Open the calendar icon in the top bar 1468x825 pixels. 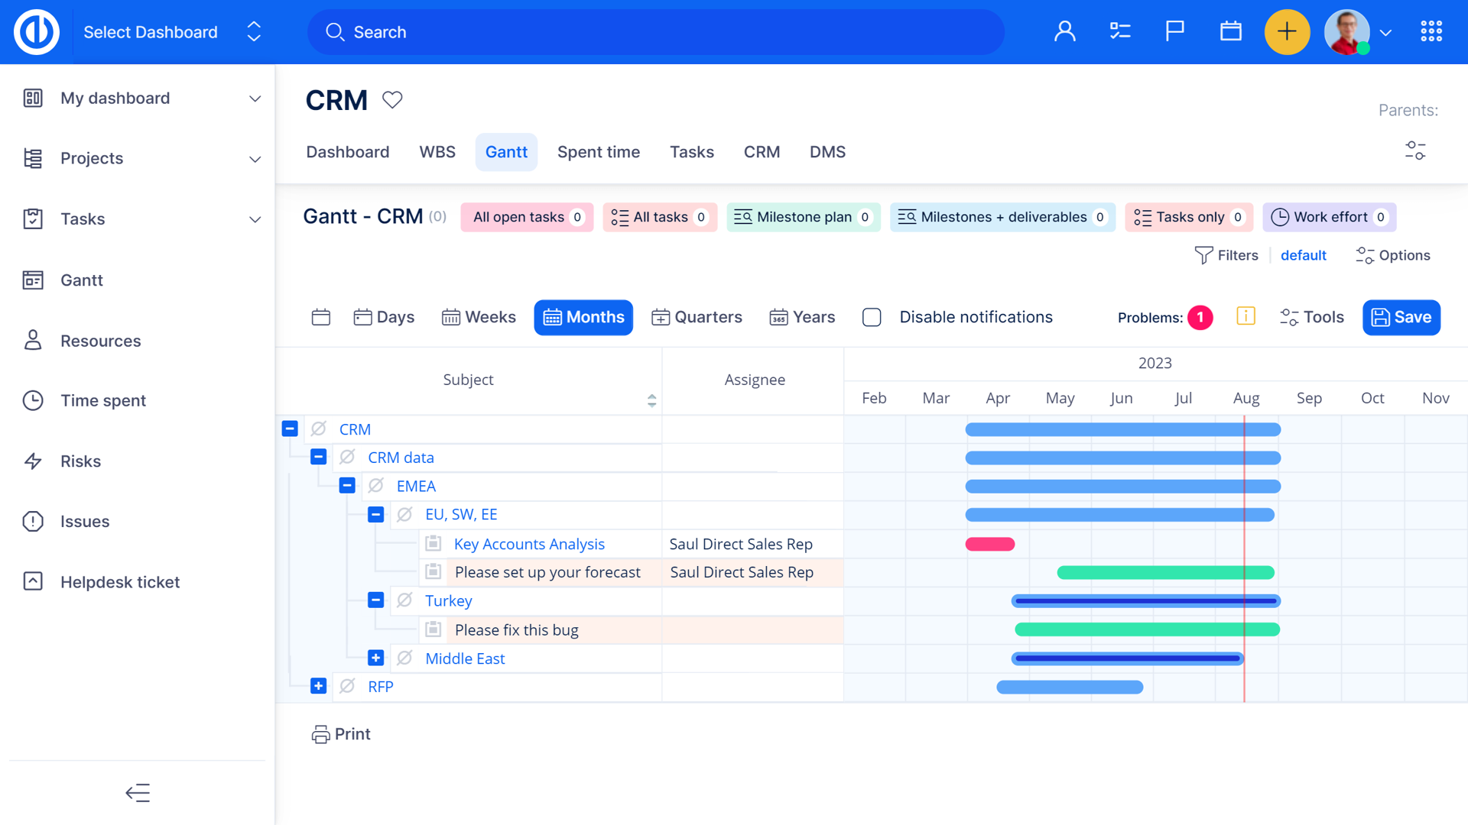tap(1230, 31)
